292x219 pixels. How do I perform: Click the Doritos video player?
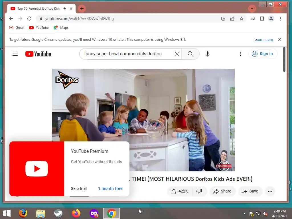tap(143, 120)
